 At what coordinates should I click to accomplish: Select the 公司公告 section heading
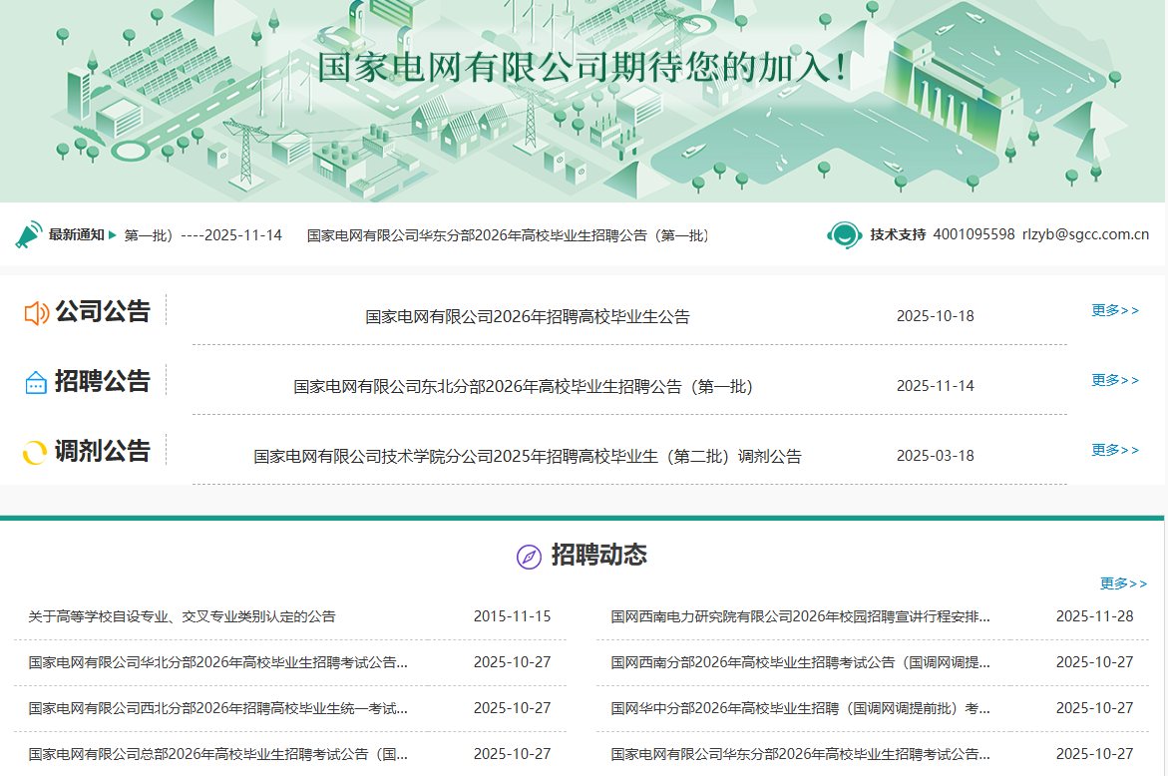pyautogui.click(x=102, y=311)
